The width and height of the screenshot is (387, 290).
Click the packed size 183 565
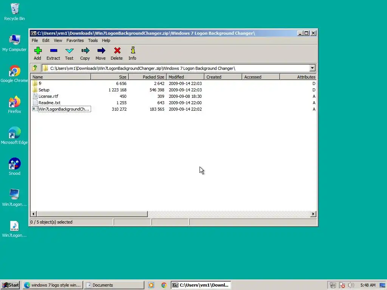[x=157, y=109]
